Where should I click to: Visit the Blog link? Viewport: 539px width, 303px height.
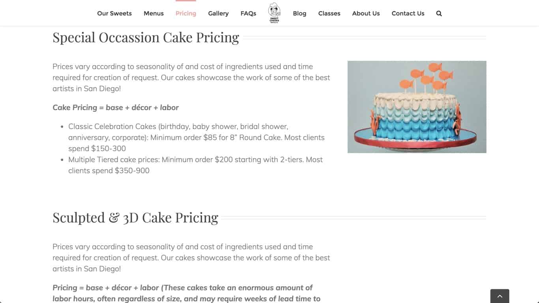[299, 13]
